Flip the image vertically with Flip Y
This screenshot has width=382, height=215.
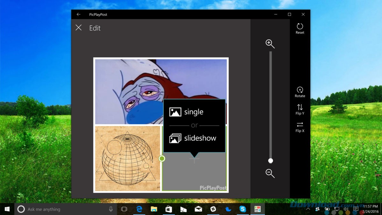click(x=300, y=108)
